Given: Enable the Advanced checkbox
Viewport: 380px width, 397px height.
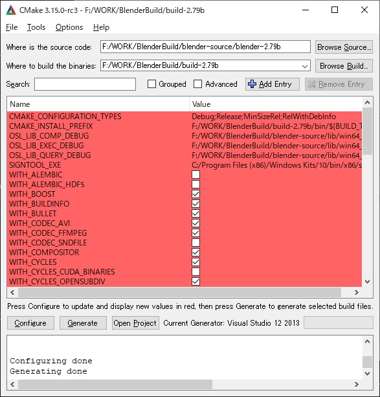Looking at the screenshot, I should tap(197, 84).
